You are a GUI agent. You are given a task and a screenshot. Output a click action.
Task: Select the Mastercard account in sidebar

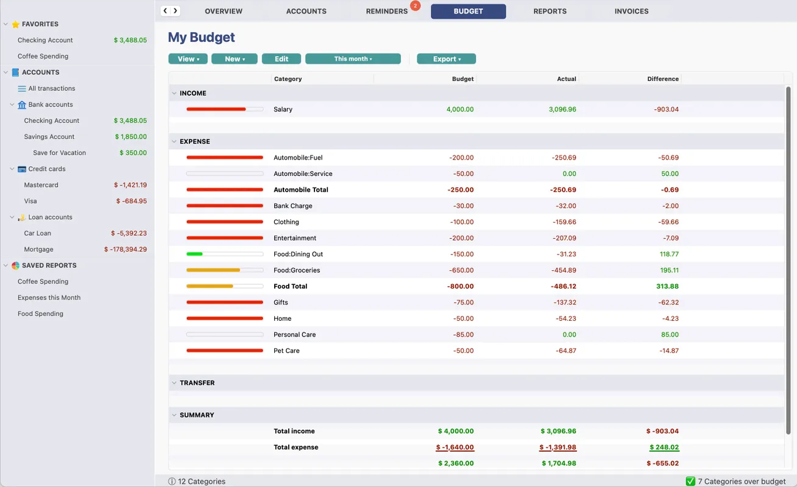pyautogui.click(x=41, y=185)
